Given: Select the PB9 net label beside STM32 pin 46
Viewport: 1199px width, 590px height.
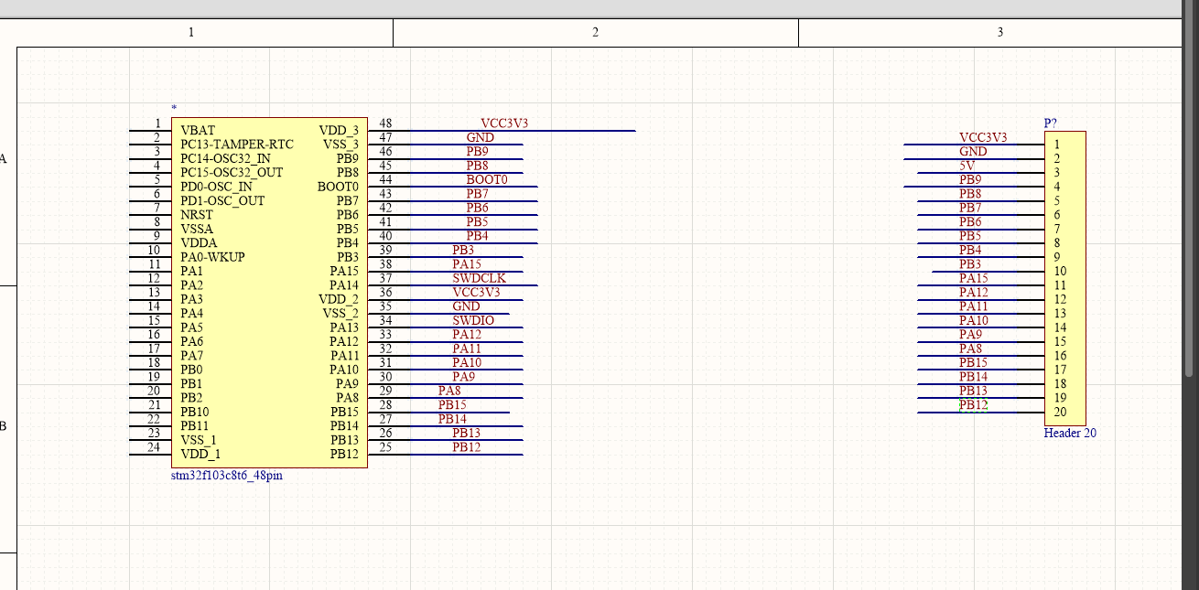Looking at the screenshot, I should tap(477, 152).
